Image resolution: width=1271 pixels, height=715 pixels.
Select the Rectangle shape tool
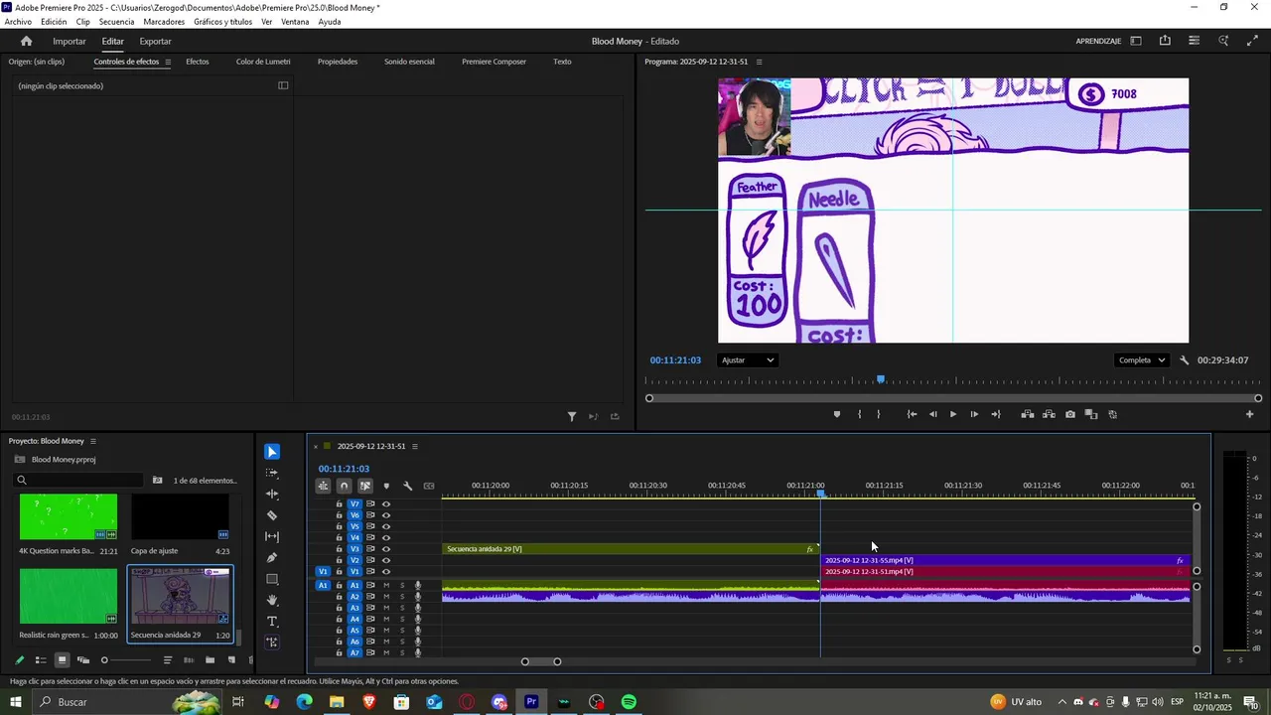pyautogui.click(x=272, y=579)
